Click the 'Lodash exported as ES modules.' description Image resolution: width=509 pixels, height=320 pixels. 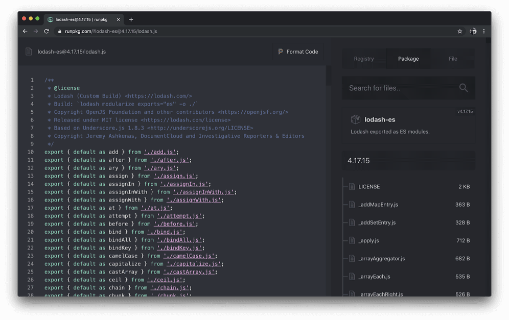coord(390,132)
